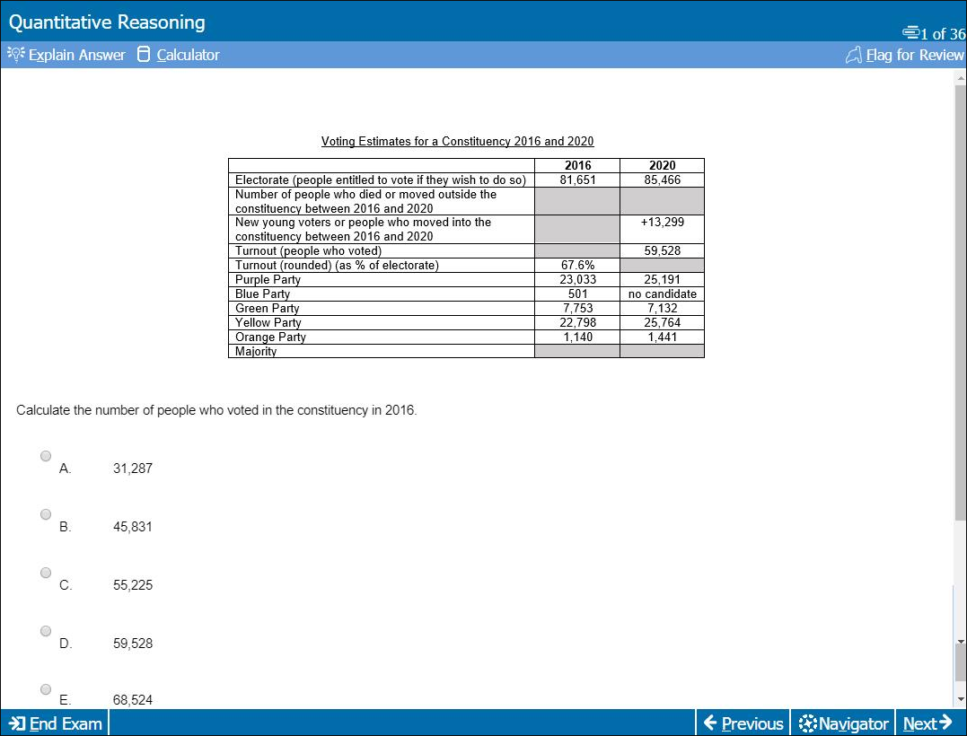Click the 2020 turnout value 59,528 in table
The width and height of the screenshot is (967, 736).
pyautogui.click(x=663, y=251)
